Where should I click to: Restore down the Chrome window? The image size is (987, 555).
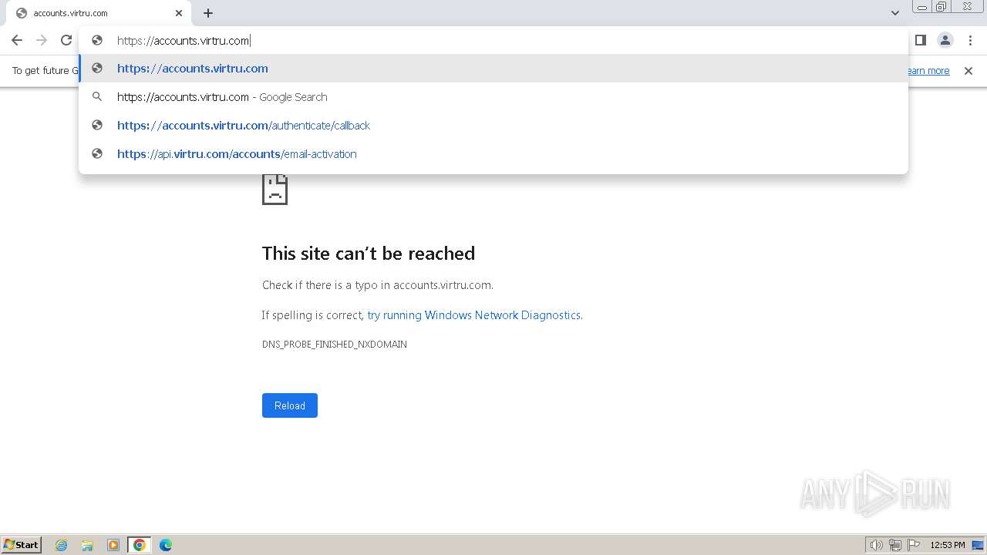coord(942,6)
